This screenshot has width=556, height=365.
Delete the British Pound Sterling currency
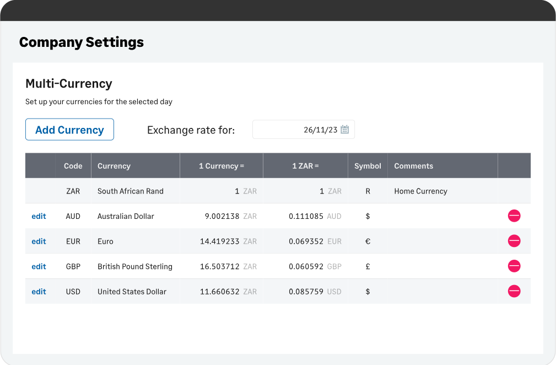pyautogui.click(x=514, y=266)
